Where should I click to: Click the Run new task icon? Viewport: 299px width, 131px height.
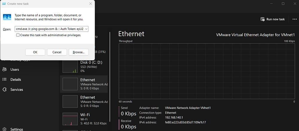(x=263, y=19)
